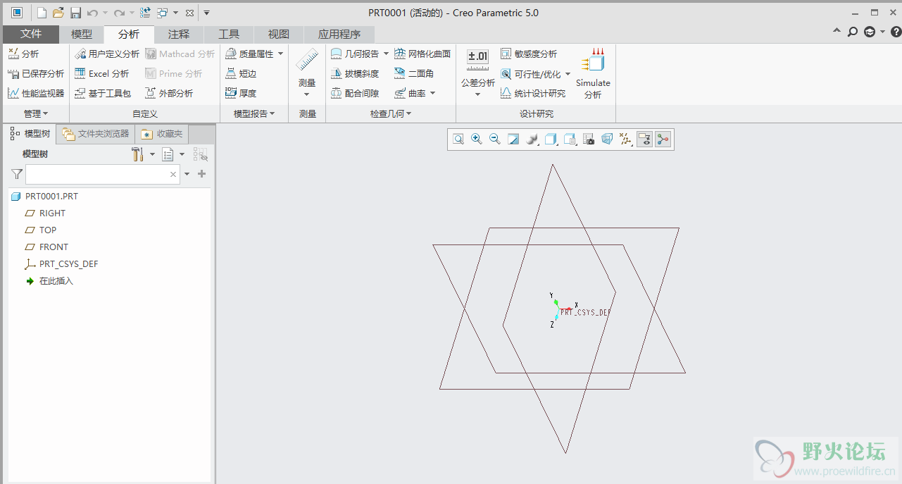Expand the 管理 group overflow
This screenshot has width=902, height=484.
36,113
